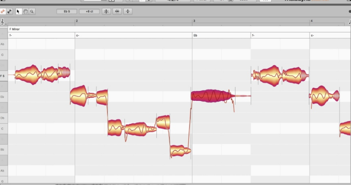Click the F Minor key signature label
This screenshot has height=185, width=351.
click(15, 29)
